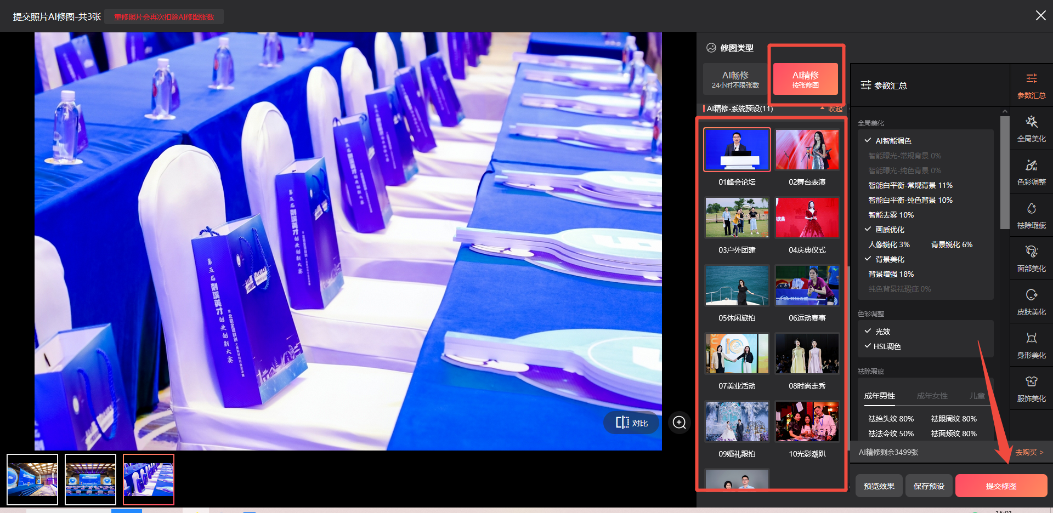Select the 全局美化 sidebar icon
The width and height of the screenshot is (1053, 513).
1031,129
